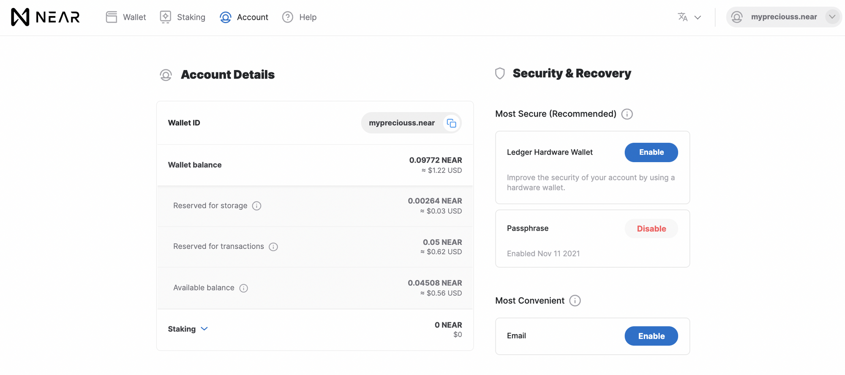The image size is (845, 375).
Task: Click the language translate icon
Action: click(683, 17)
